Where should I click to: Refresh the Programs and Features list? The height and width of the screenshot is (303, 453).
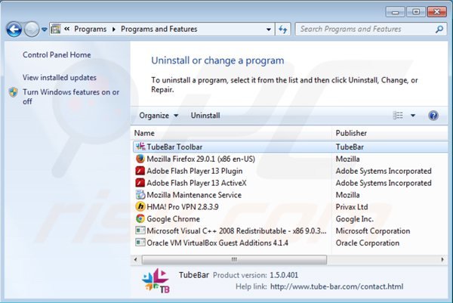[283, 29]
